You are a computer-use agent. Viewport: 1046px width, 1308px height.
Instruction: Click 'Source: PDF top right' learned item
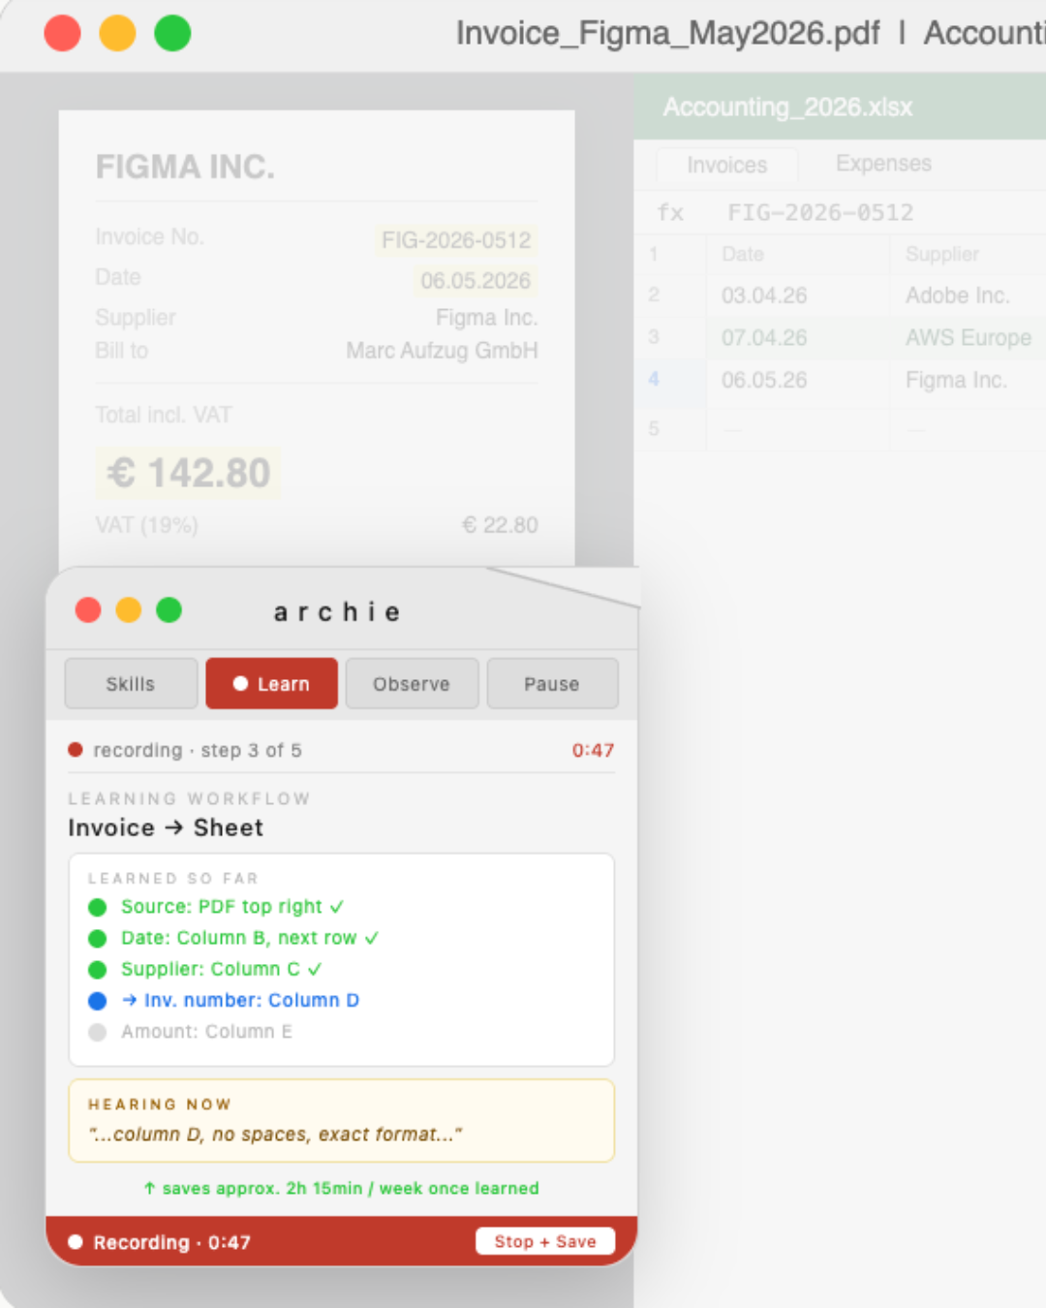(232, 907)
